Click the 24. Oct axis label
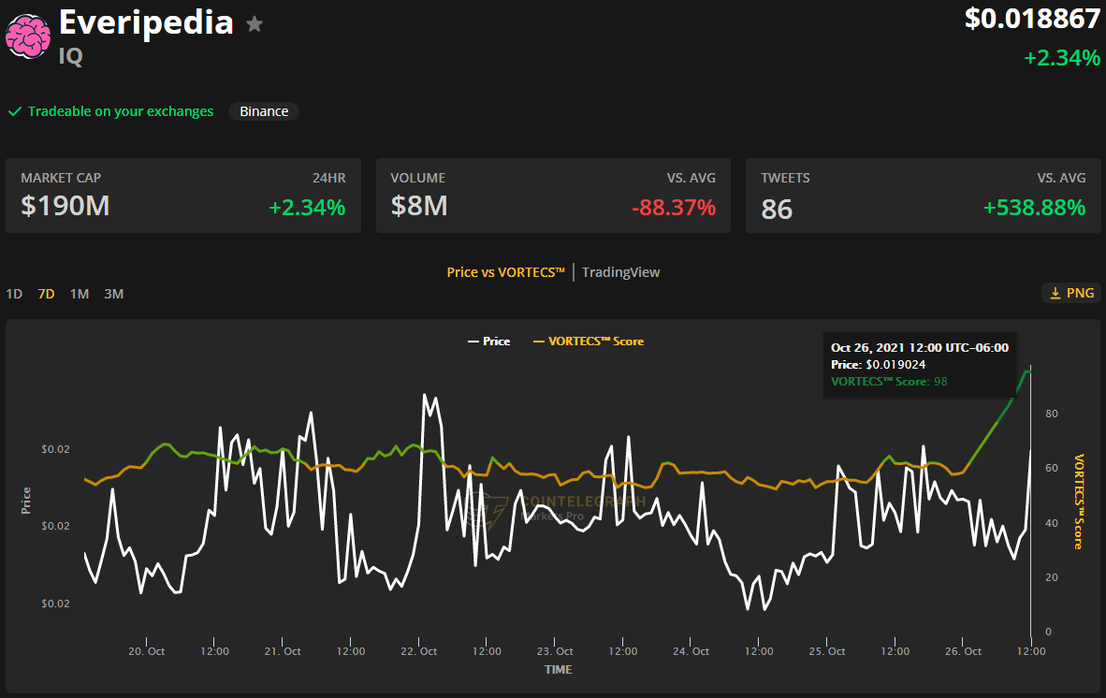1106x698 pixels. pyautogui.click(x=691, y=651)
